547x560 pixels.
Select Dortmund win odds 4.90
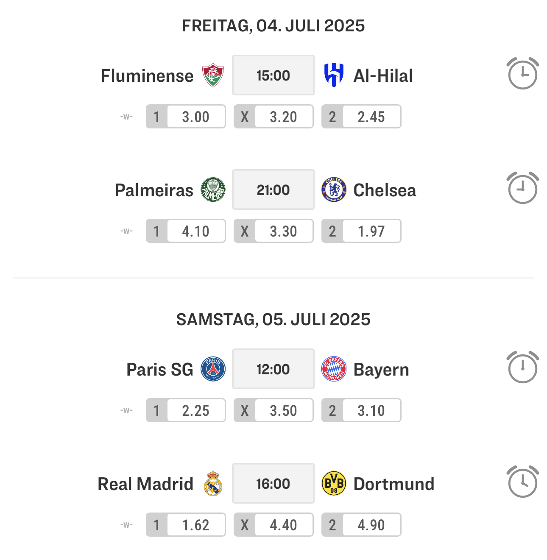(x=361, y=525)
